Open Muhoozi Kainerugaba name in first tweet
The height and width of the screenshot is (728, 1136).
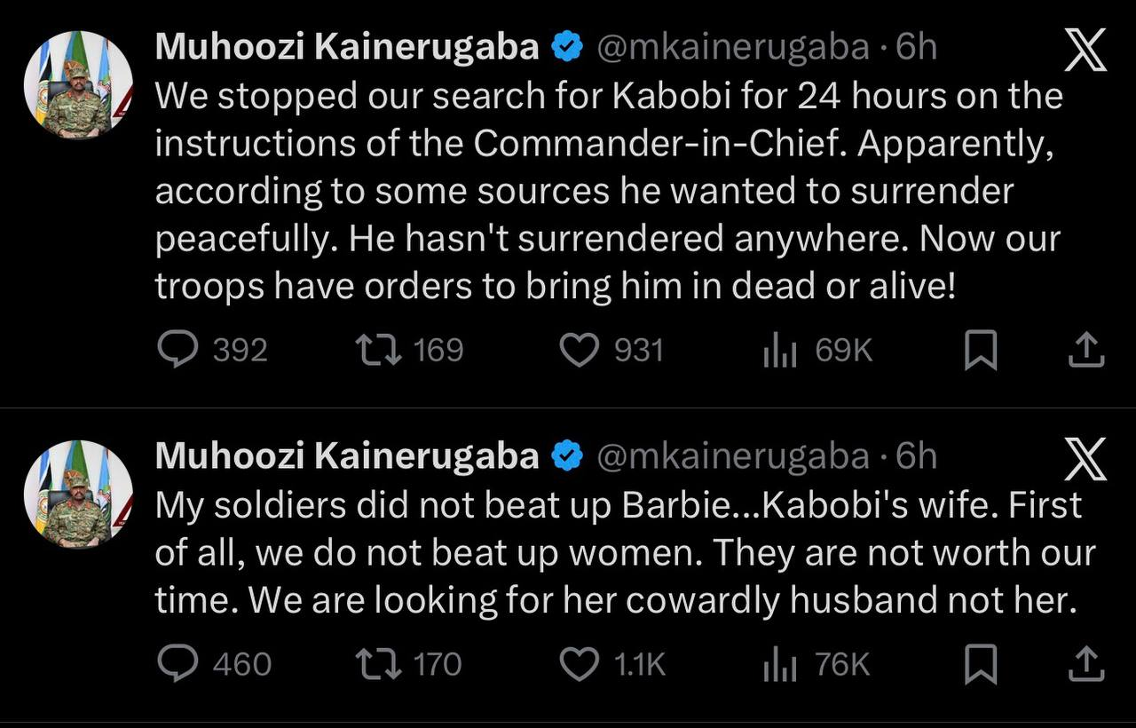(347, 47)
